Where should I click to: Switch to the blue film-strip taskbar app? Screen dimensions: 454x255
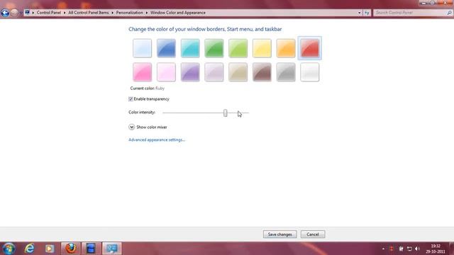(x=91, y=249)
